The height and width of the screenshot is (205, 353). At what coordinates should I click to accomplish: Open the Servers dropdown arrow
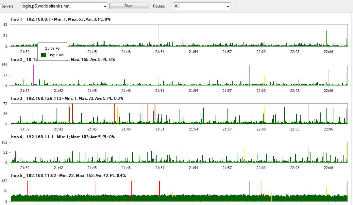pos(105,6)
